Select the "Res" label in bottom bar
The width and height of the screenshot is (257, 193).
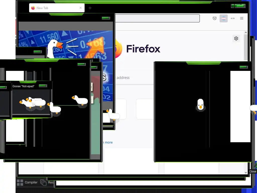[x=51, y=182]
